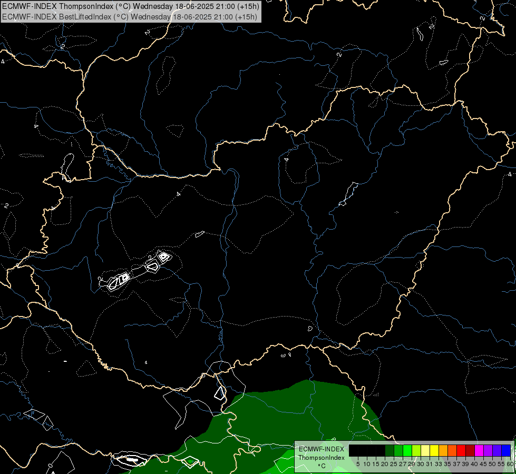Click legend tick value 15

click(376, 464)
